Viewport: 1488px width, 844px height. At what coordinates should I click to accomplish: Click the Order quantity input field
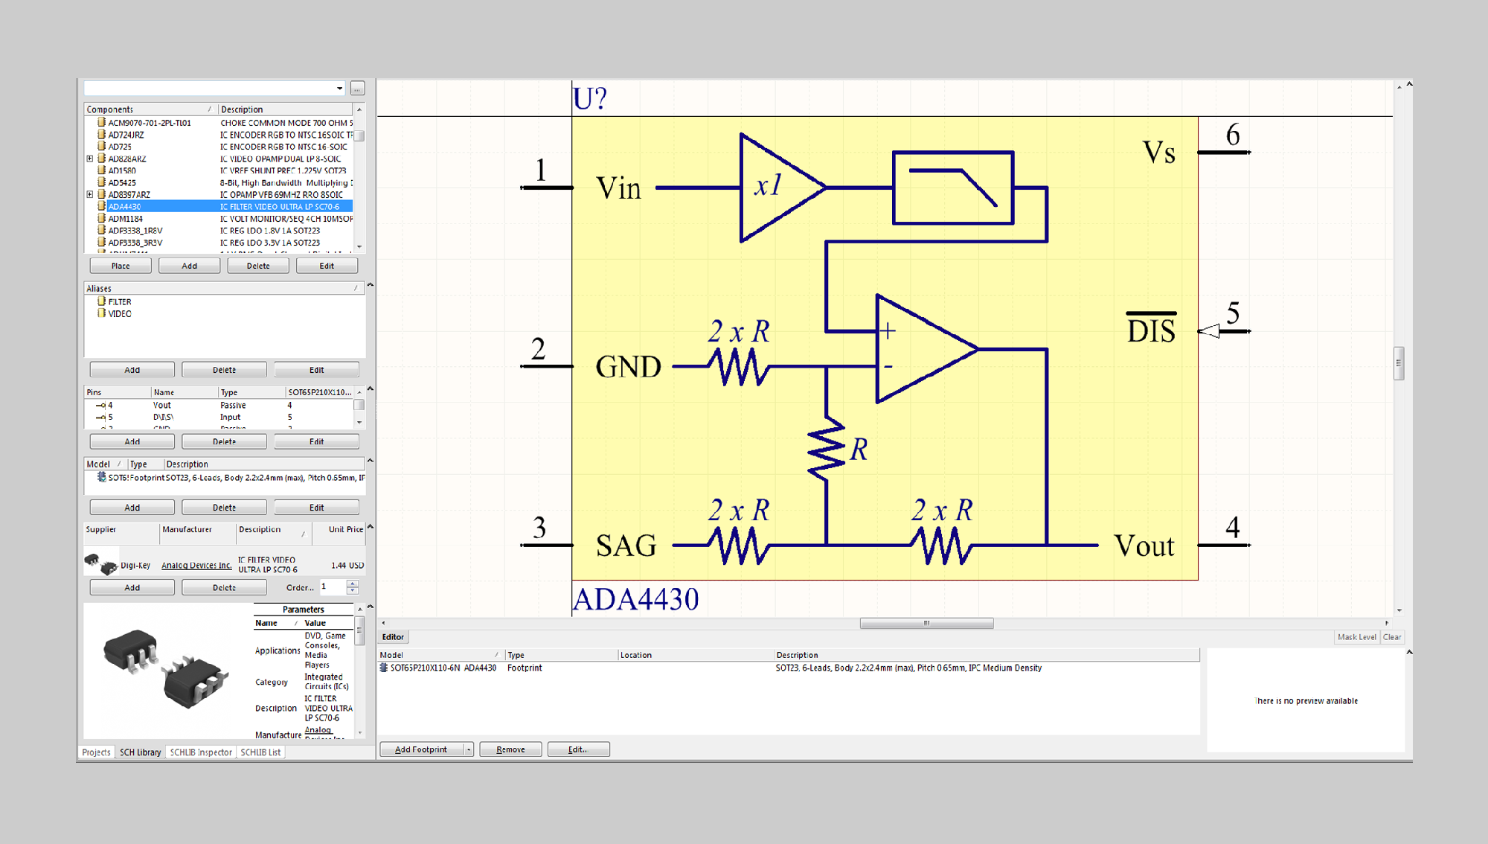(333, 587)
